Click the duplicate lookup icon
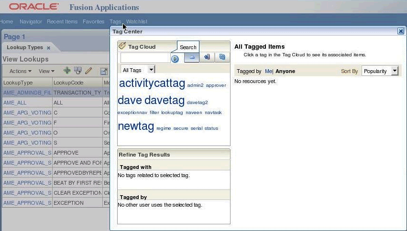Image resolution: width=407 pixels, height=231 pixels. (x=77, y=71)
